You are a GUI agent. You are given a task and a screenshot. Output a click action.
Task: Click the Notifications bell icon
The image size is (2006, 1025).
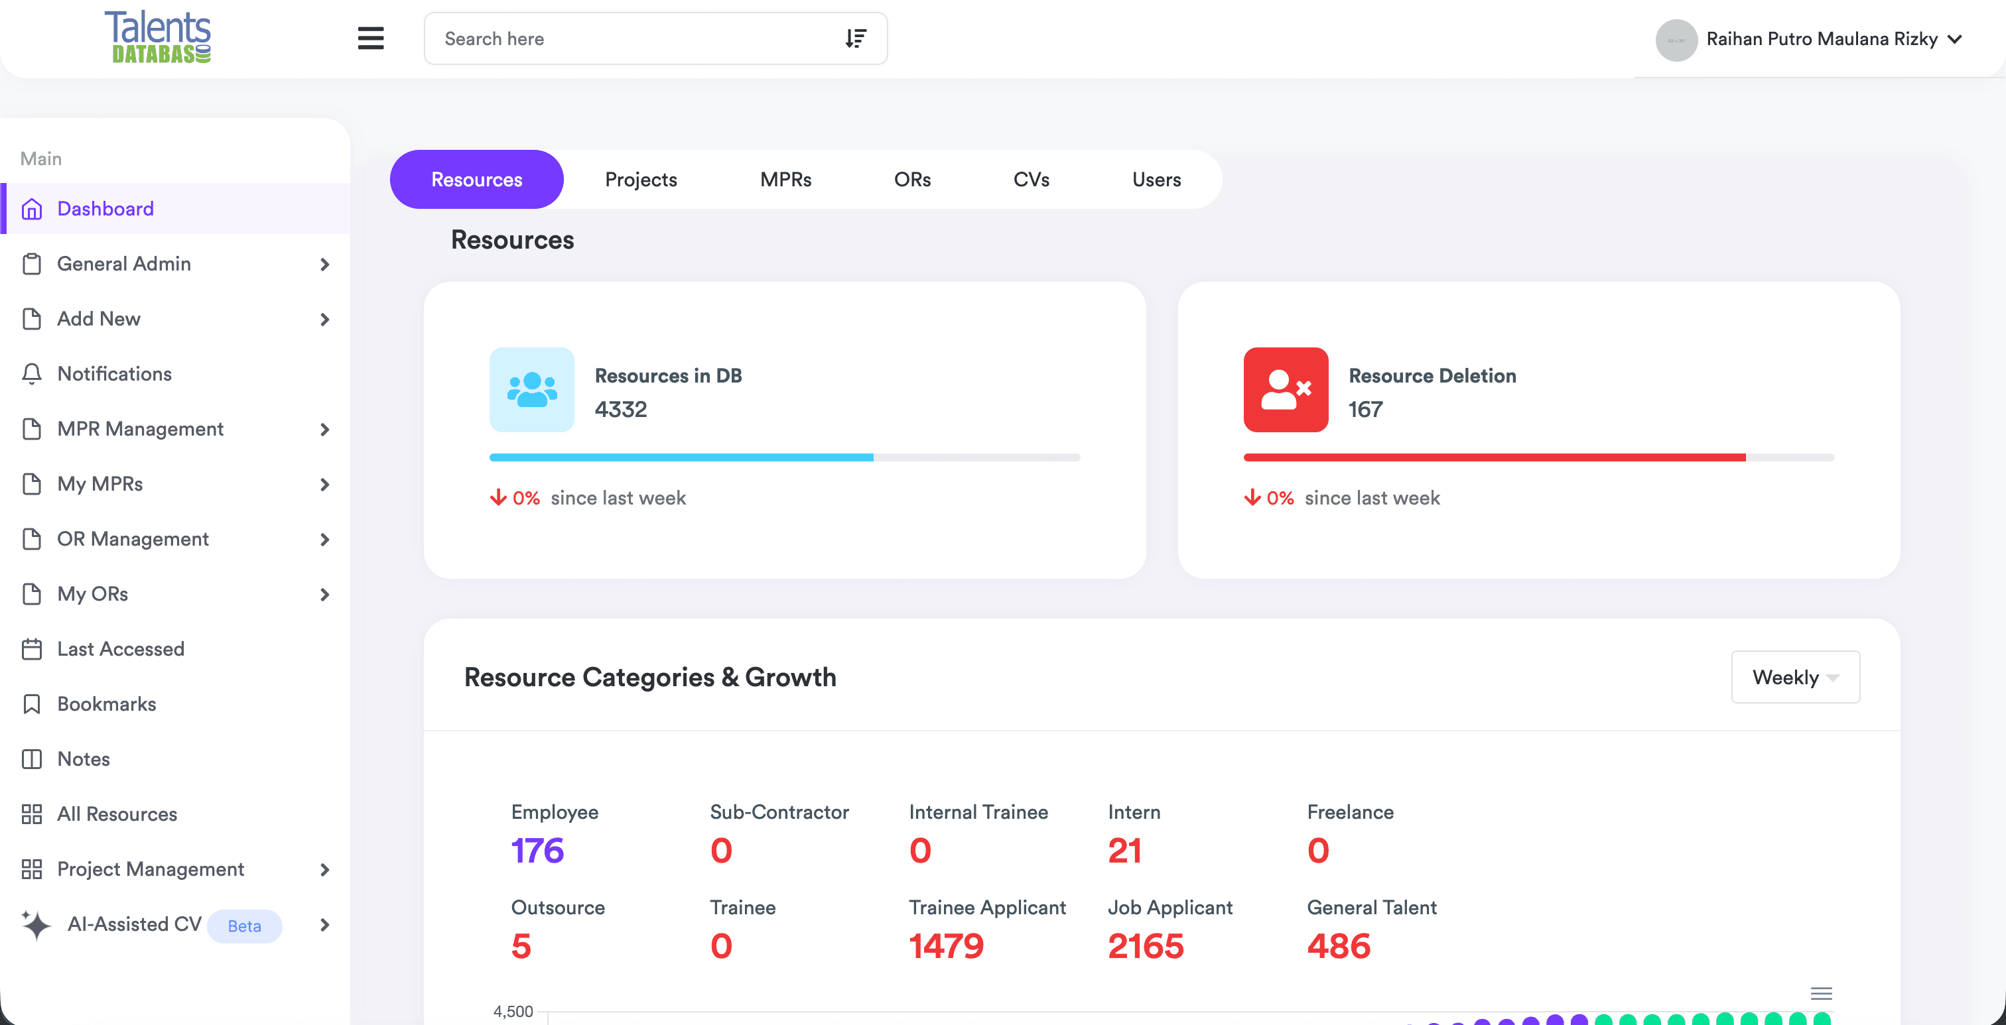pos(31,373)
